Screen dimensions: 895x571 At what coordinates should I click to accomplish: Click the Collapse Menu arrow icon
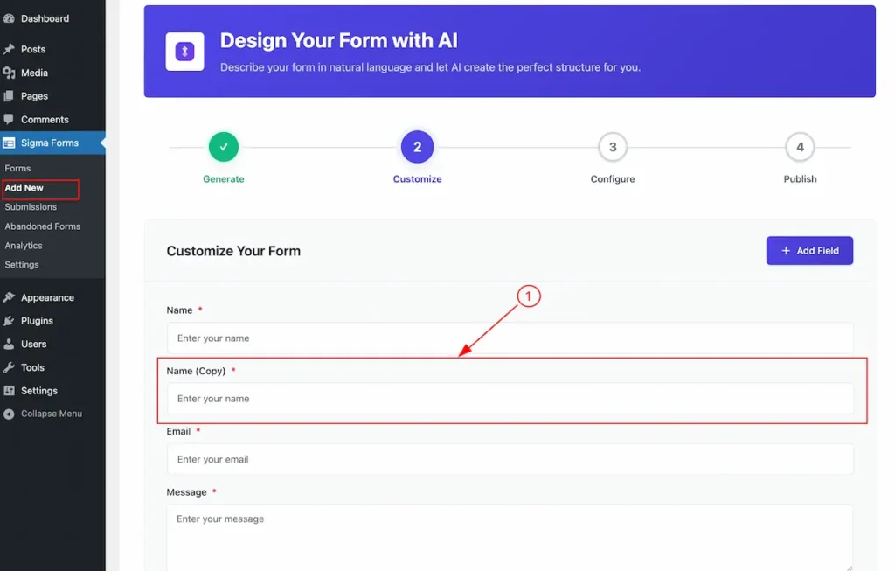coord(9,414)
